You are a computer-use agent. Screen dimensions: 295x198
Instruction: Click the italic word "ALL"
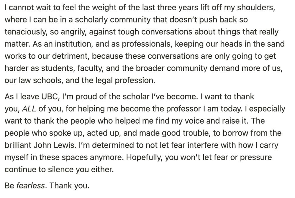click(x=29, y=109)
